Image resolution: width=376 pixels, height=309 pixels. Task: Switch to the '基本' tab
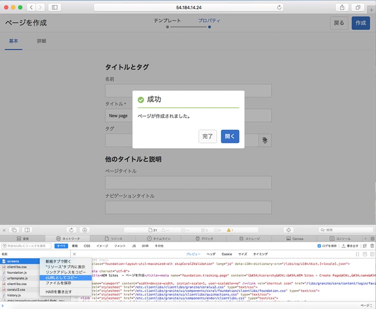14,41
